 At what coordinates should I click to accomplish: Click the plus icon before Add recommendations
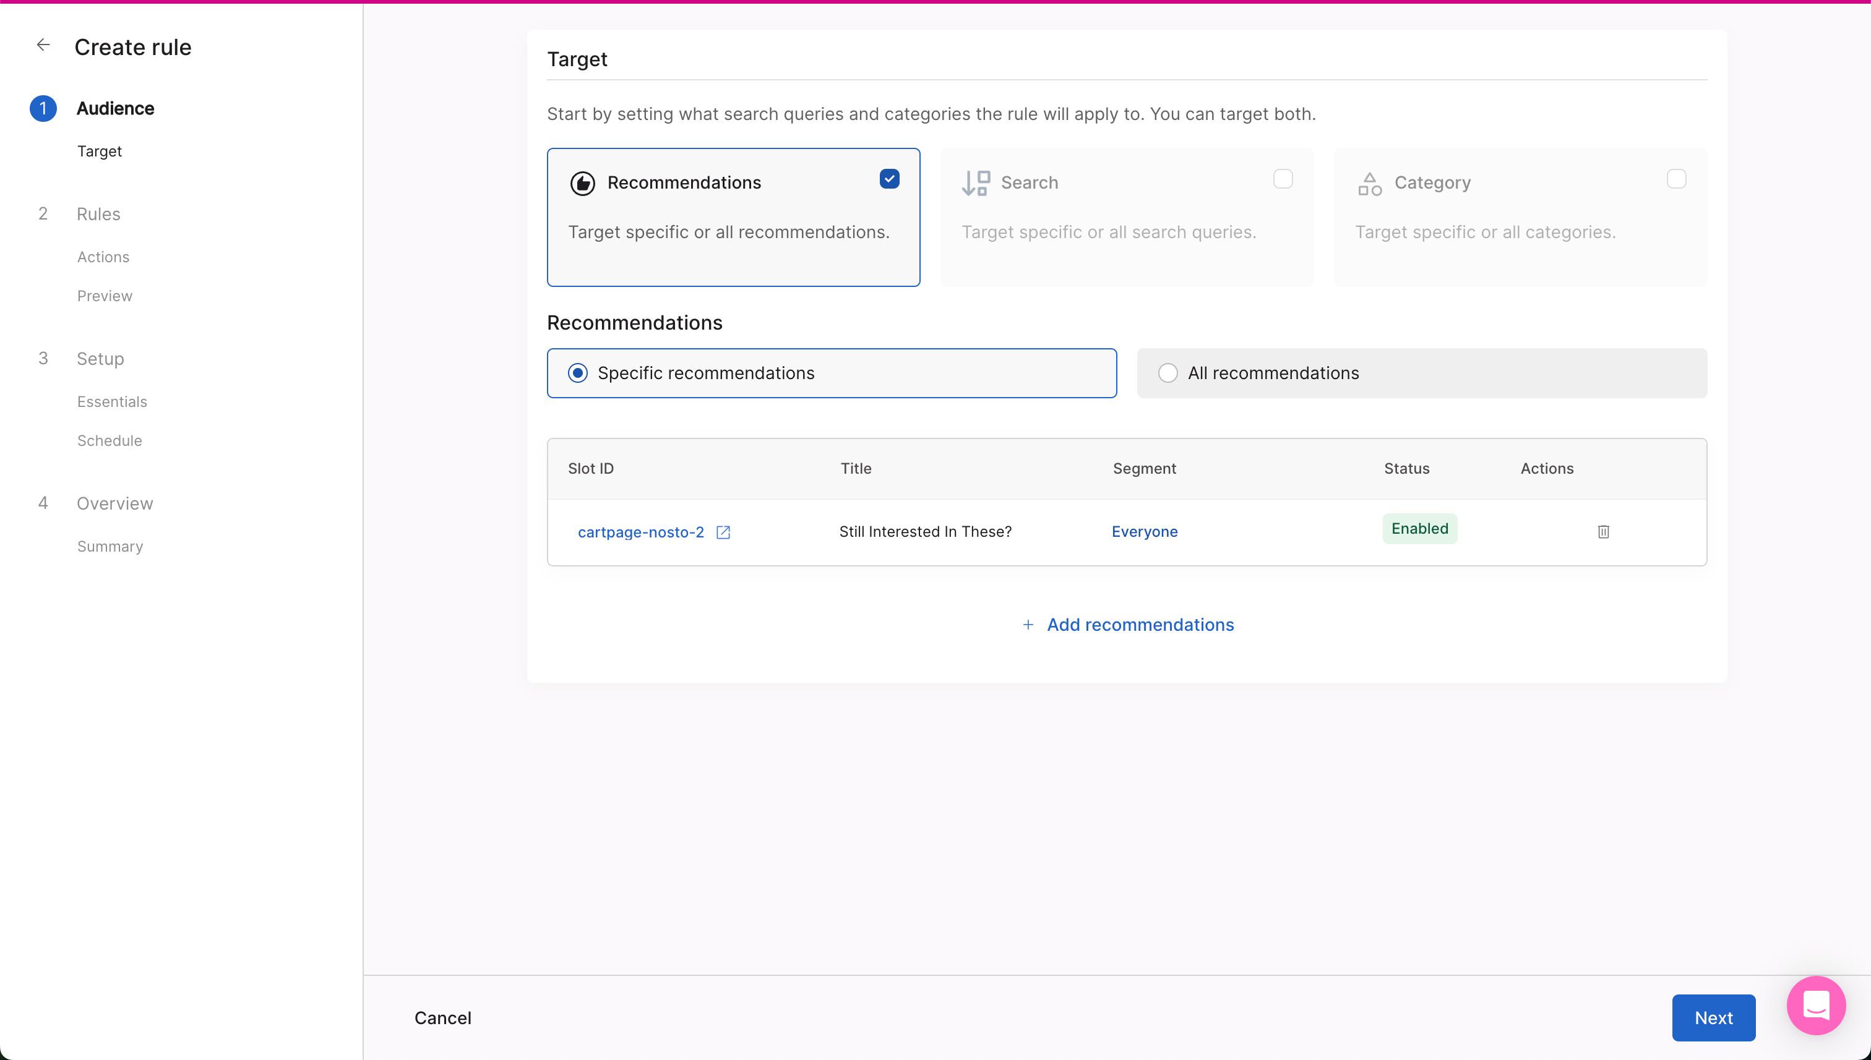coord(1028,625)
